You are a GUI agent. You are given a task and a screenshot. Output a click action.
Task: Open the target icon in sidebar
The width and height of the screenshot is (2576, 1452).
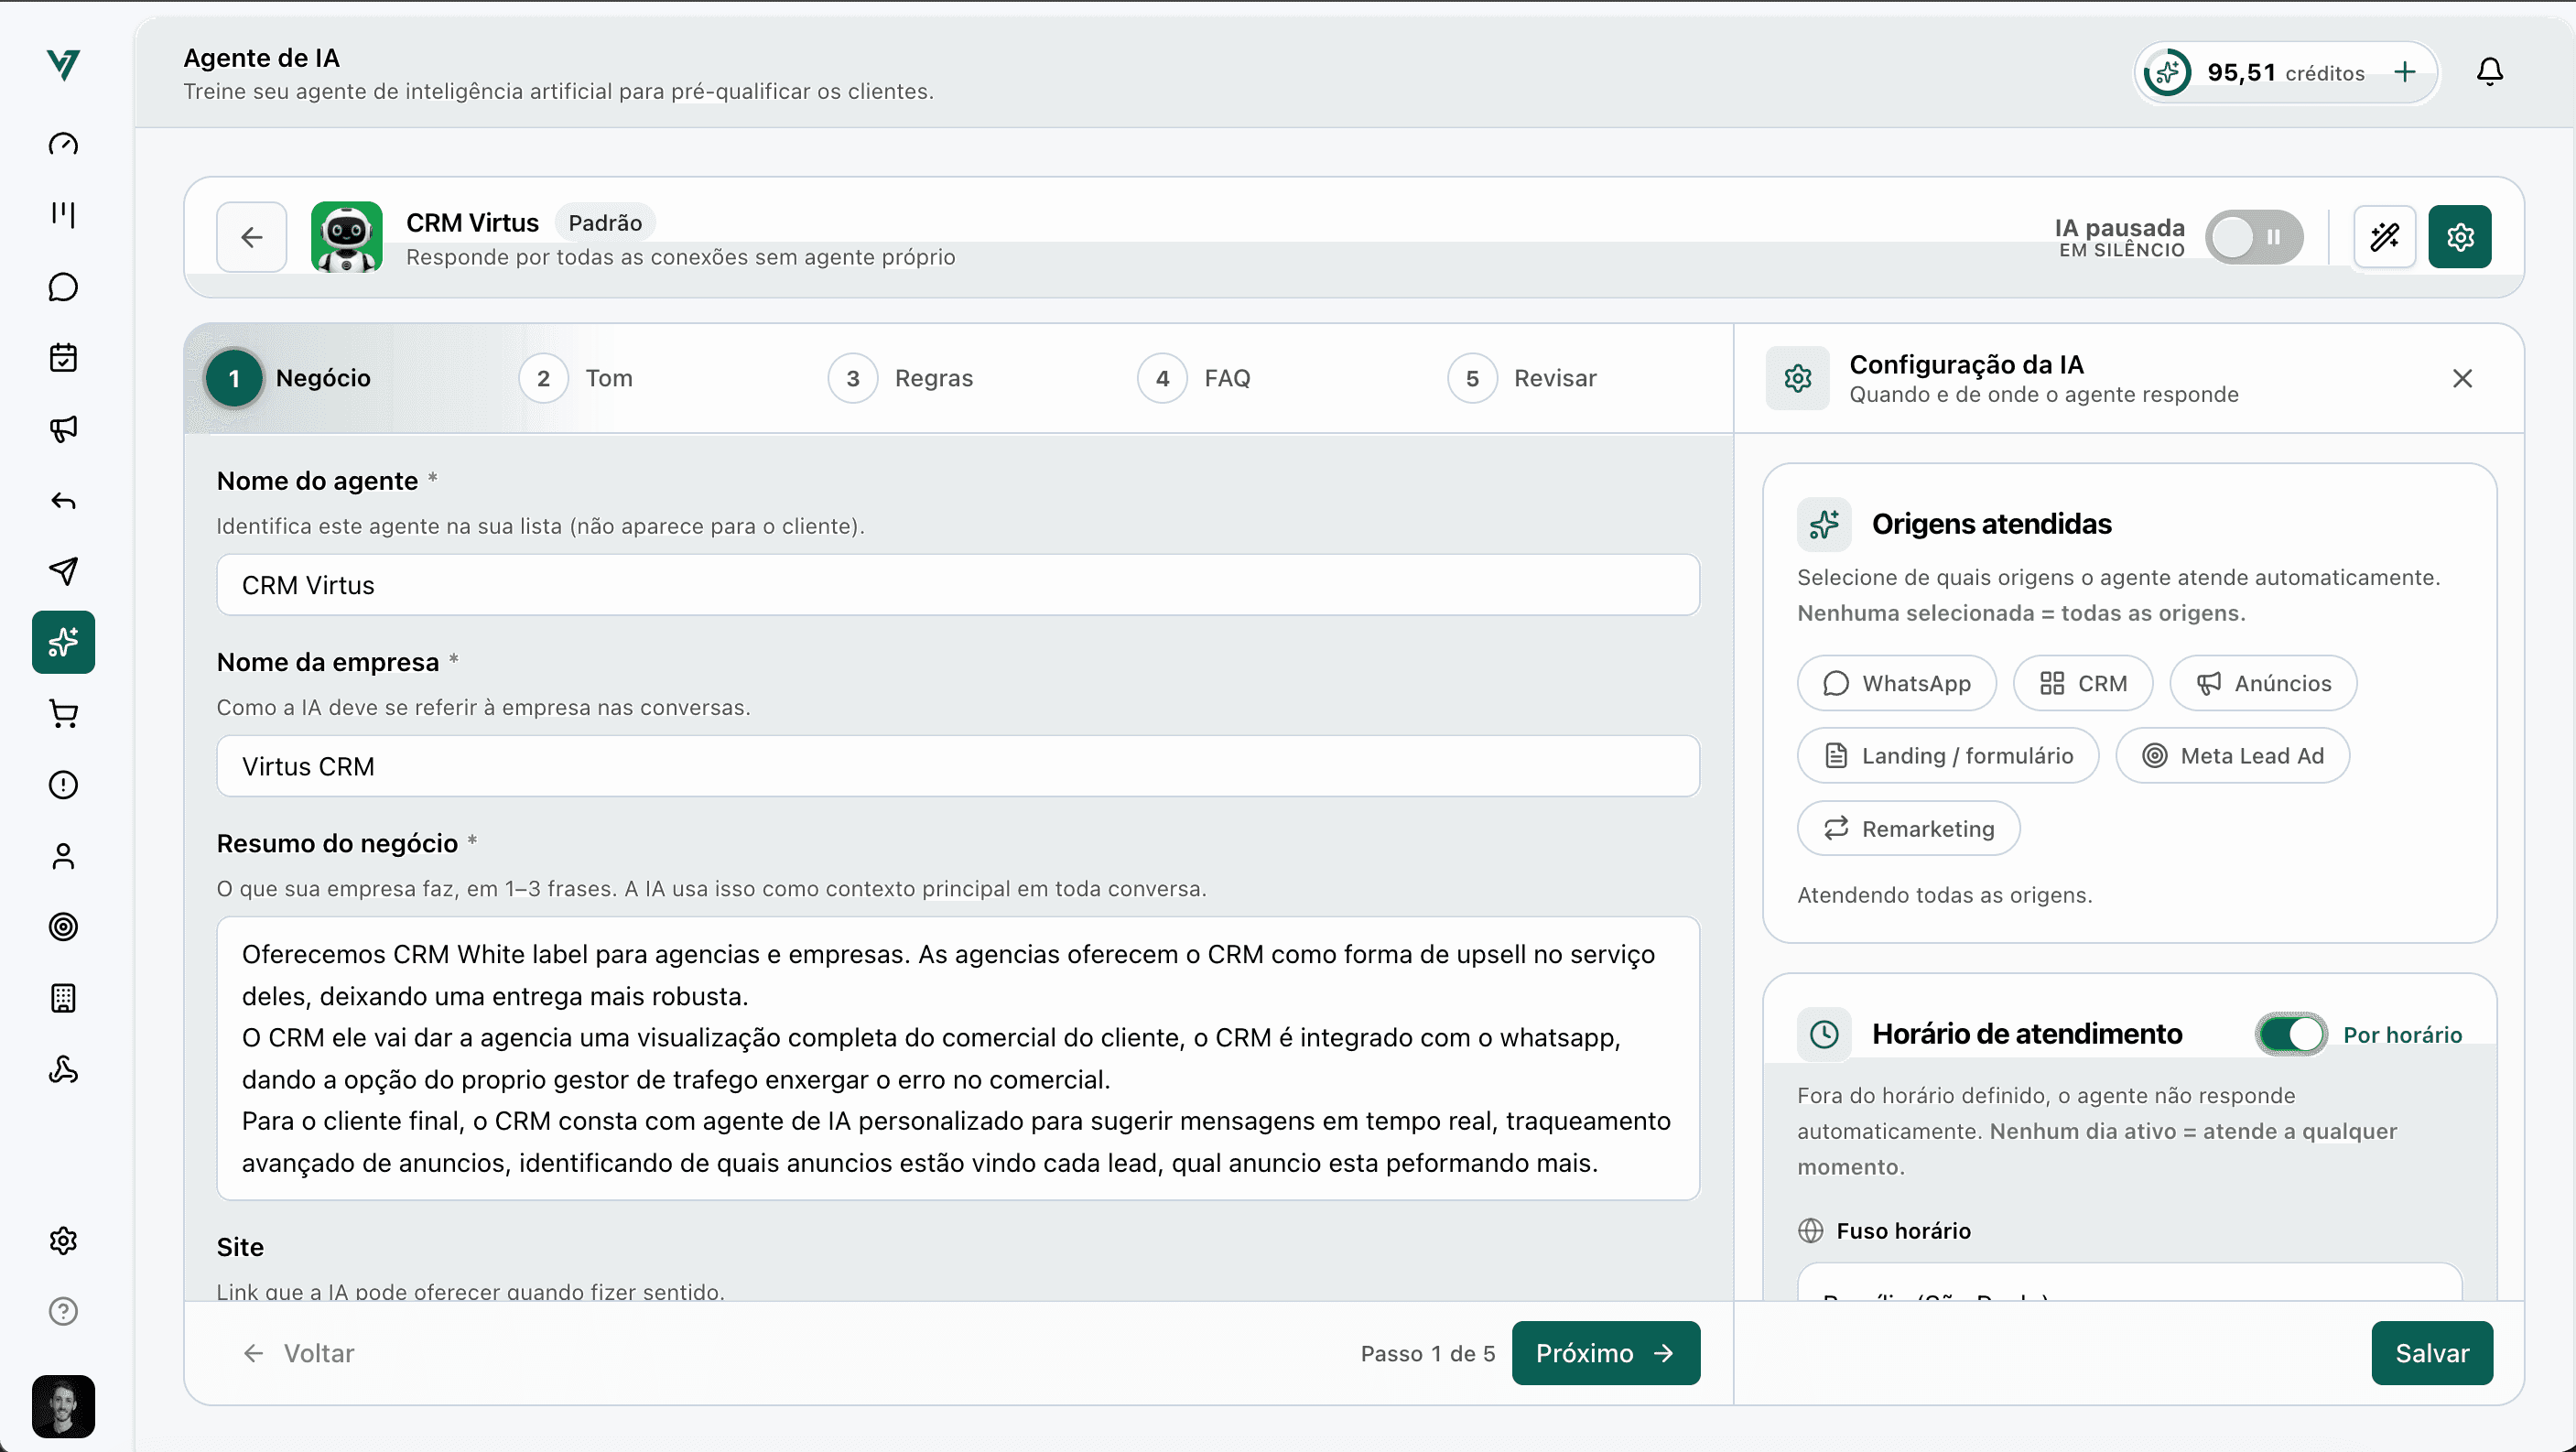pyautogui.click(x=63, y=927)
